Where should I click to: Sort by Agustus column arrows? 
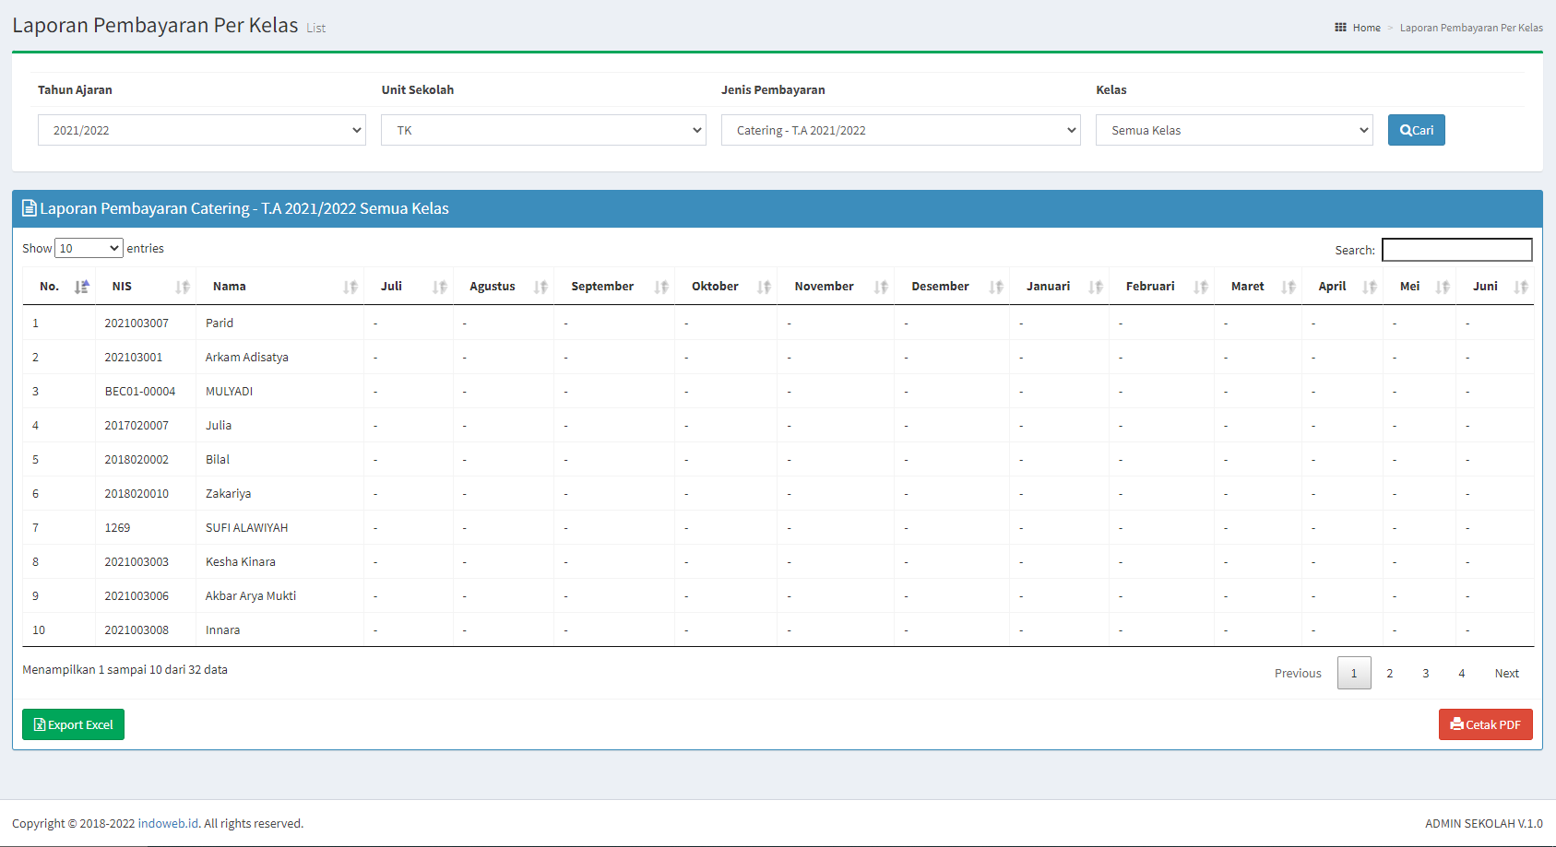pyautogui.click(x=540, y=287)
